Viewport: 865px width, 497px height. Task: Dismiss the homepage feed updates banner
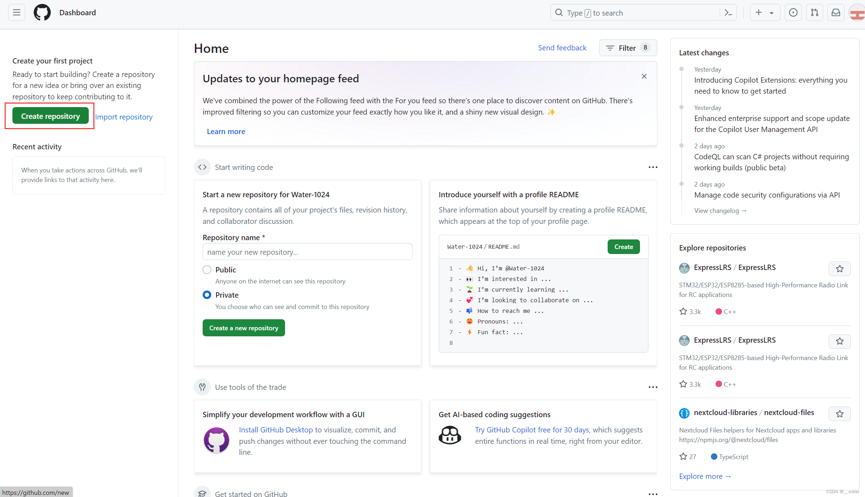(x=644, y=76)
